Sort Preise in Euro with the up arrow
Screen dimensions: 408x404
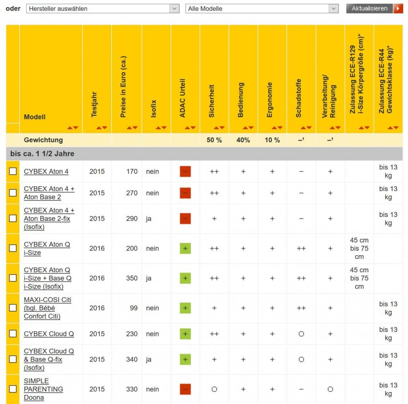[129, 128]
